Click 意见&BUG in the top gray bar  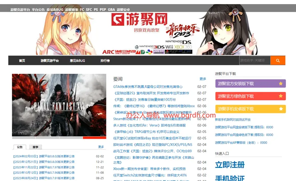(55, 9)
